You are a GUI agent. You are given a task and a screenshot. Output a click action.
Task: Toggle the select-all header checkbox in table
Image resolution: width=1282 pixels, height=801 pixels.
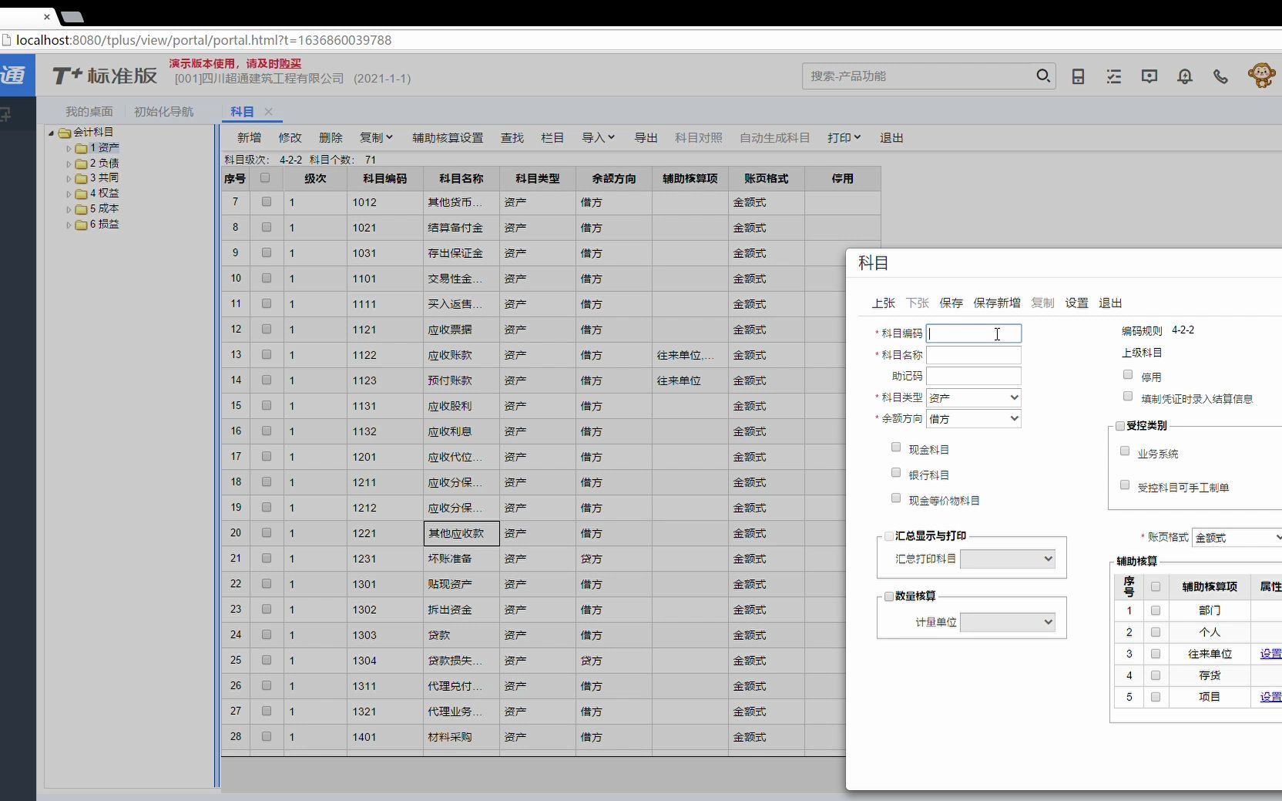pos(266,178)
